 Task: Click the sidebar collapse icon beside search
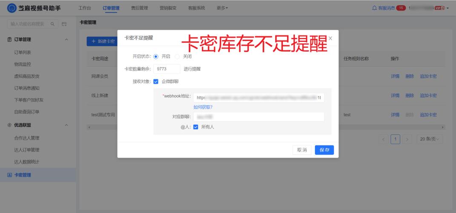64,24
